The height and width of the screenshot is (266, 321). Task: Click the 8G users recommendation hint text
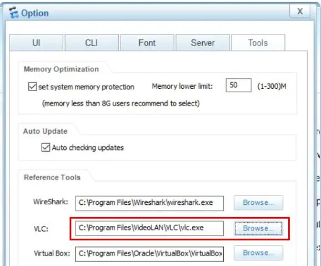coord(121,103)
